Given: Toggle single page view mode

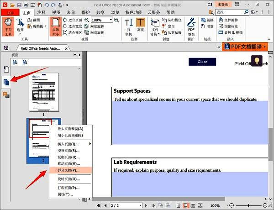Looking at the screenshot, I should (x=179, y=206).
